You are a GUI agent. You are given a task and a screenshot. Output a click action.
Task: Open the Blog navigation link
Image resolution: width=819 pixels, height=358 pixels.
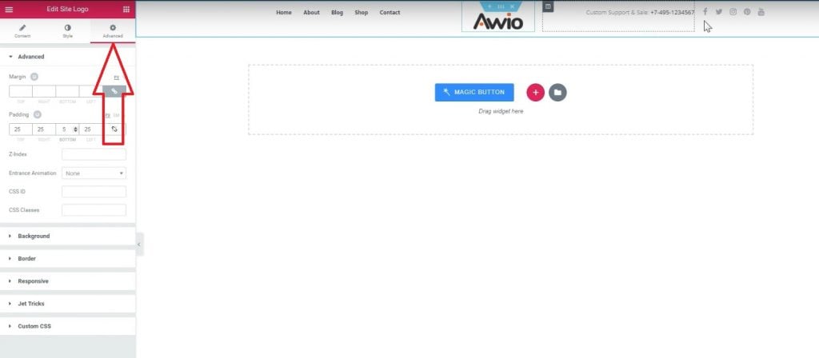pyautogui.click(x=337, y=13)
